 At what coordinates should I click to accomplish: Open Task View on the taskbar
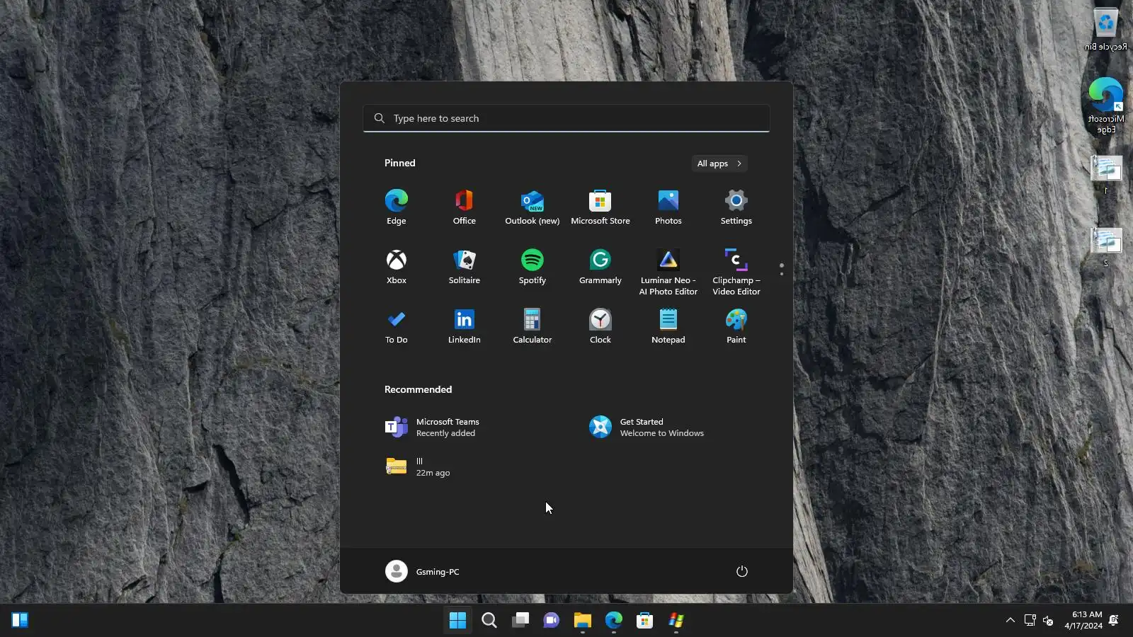[x=520, y=621]
